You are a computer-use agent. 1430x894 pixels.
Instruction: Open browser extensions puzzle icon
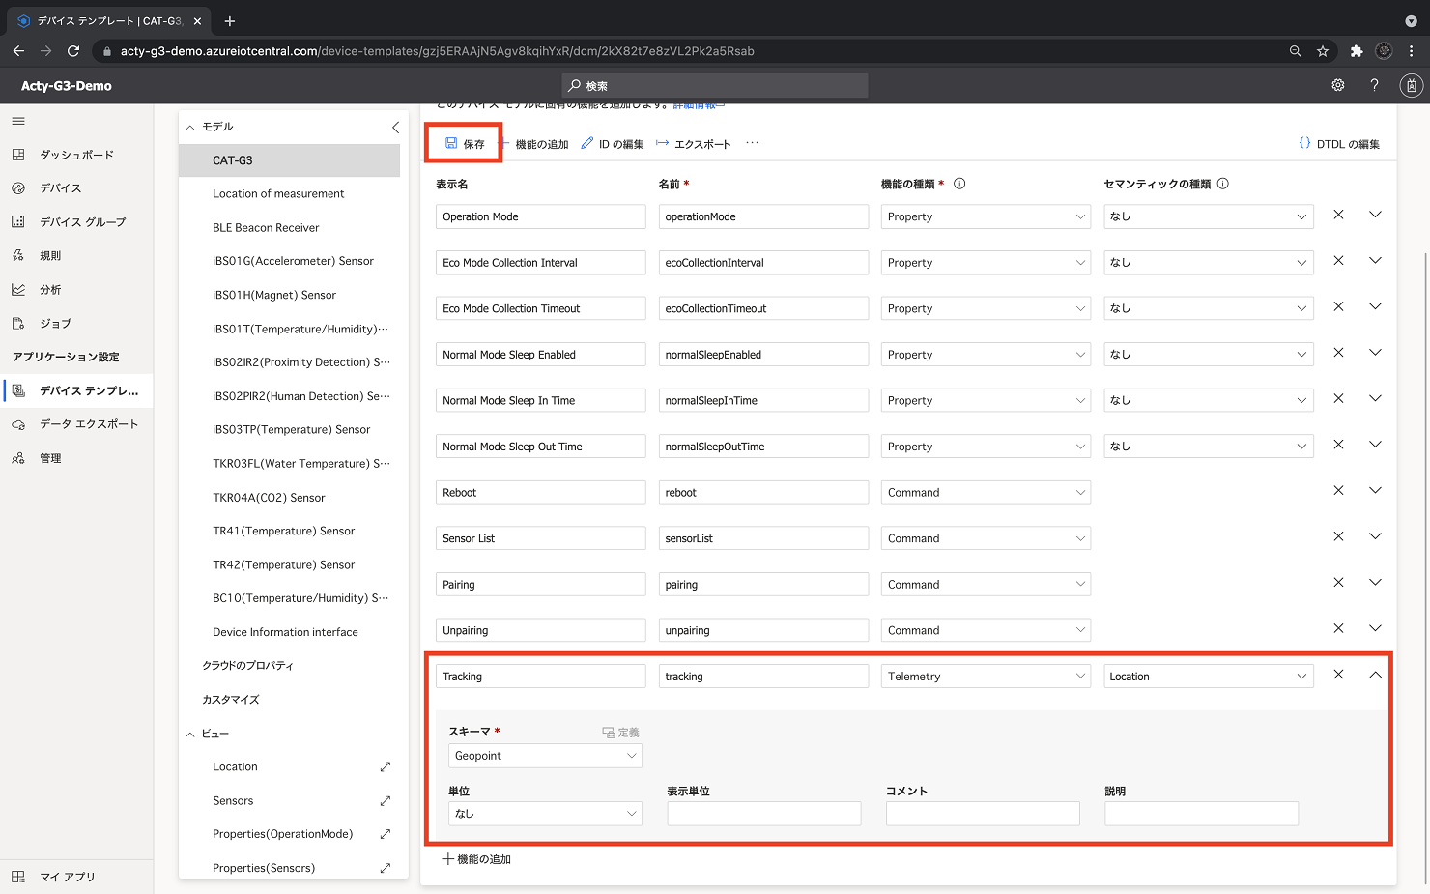pyautogui.click(x=1357, y=51)
